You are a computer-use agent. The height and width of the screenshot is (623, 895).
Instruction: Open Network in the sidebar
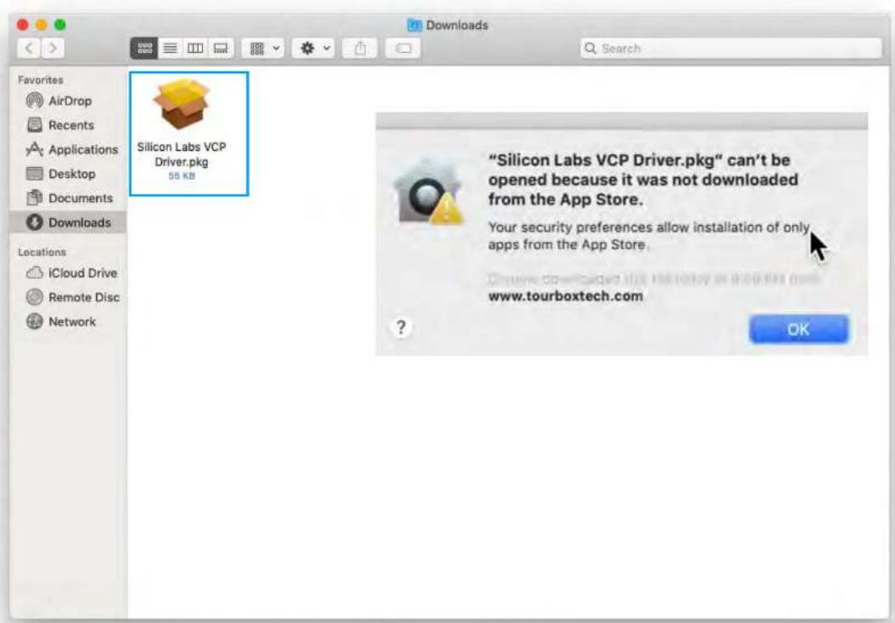(67, 322)
